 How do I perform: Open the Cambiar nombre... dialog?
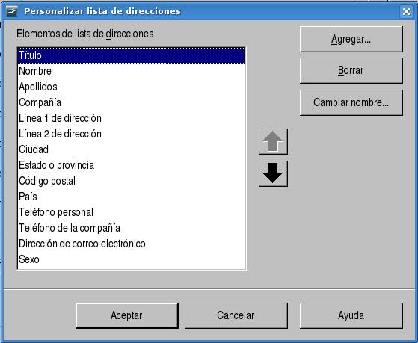coord(351,102)
